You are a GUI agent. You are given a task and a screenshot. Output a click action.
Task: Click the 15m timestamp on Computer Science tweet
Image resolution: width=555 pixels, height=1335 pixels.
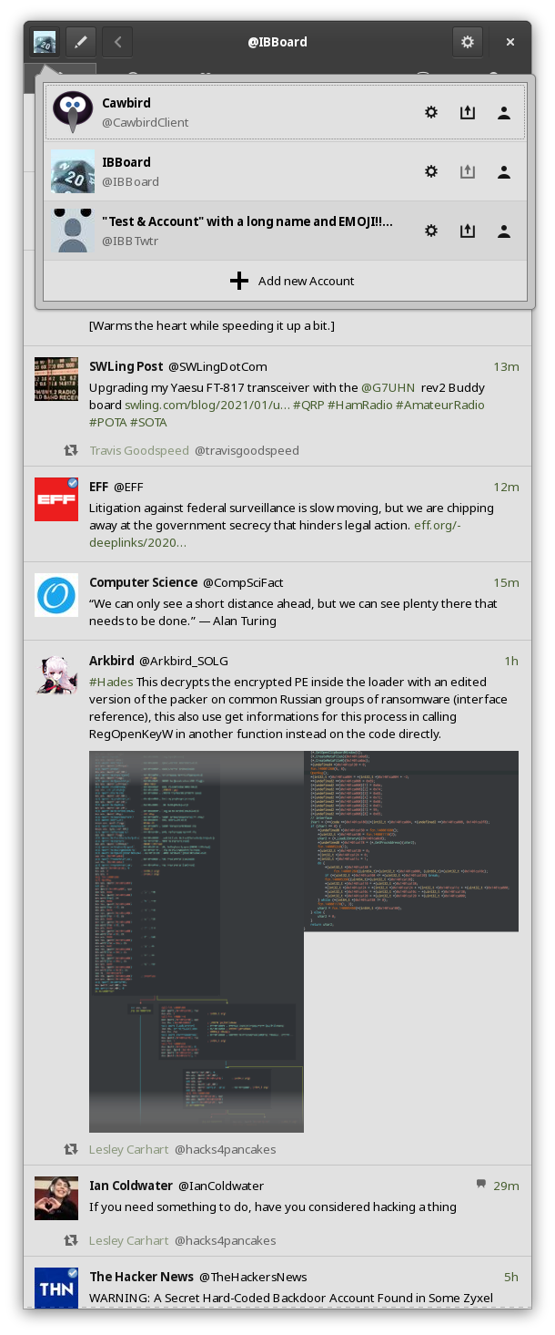506,582
